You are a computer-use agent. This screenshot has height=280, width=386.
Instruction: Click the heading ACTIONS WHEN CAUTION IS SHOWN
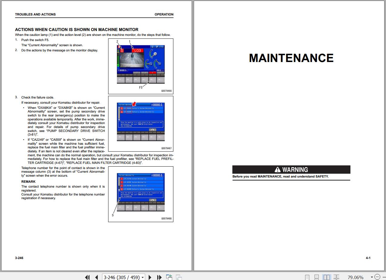click(77, 29)
